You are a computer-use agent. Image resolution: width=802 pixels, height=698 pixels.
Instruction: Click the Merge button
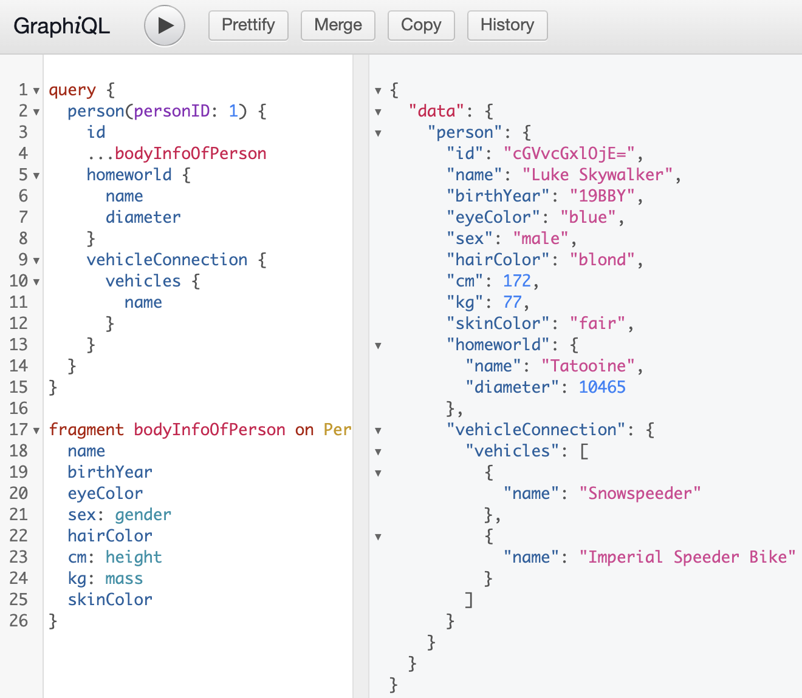click(x=338, y=25)
